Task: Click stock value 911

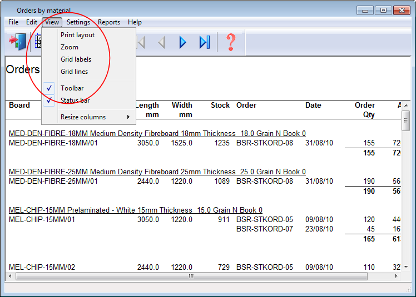Action: 224,220
